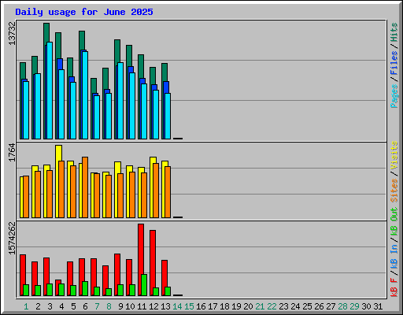Click the 'Pages' legend label

pyautogui.click(x=394, y=96)
